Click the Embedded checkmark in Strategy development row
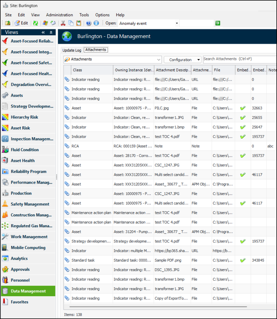Screen dimensions: 277x319 [x=243, y=241]
